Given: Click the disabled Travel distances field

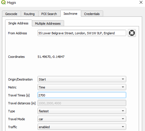Looking at the screenshot, I should pyautogui.click(x=82, y=103).
